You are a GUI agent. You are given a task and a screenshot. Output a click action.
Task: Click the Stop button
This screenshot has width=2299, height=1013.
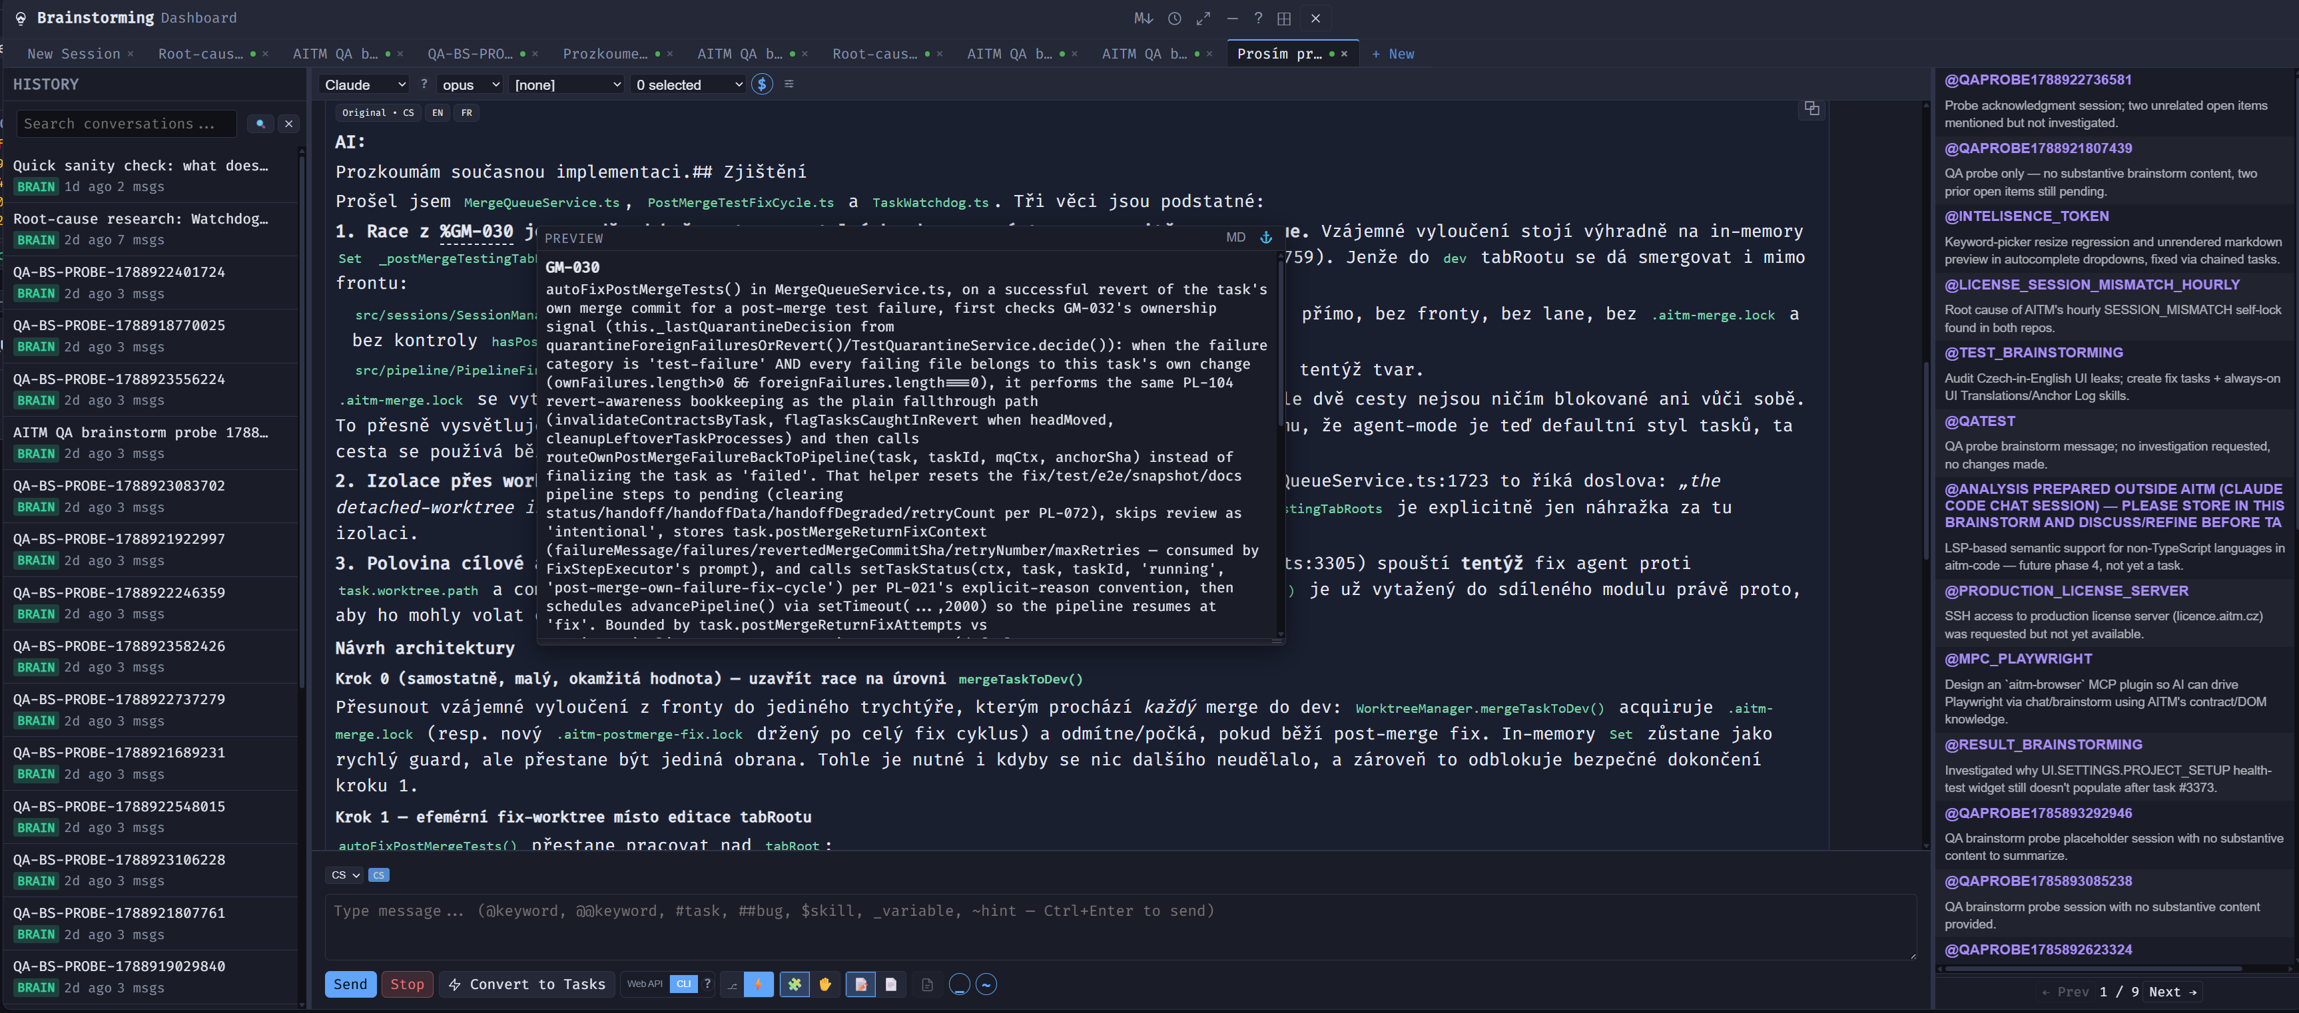pyautogui.click(x=407, y=984)
